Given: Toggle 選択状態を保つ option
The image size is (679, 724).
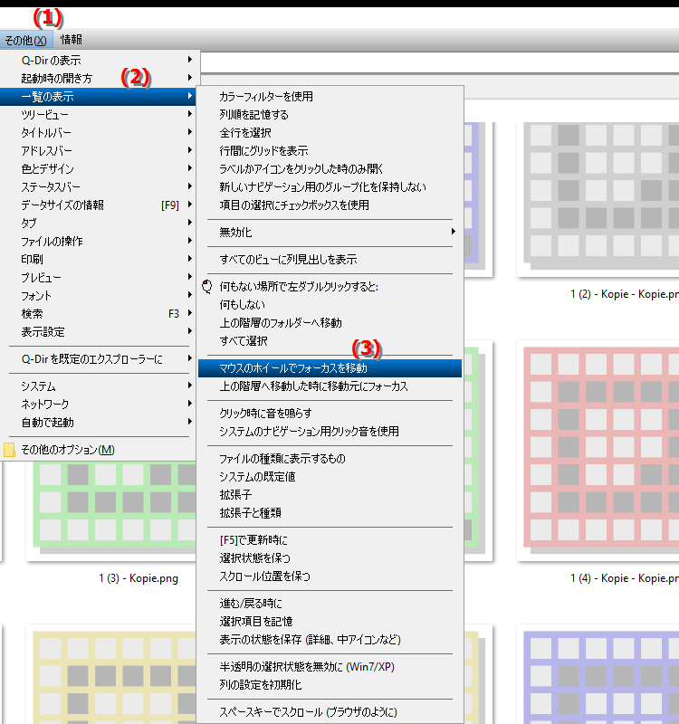Looking at the screenshot, I should click(330, 557).
